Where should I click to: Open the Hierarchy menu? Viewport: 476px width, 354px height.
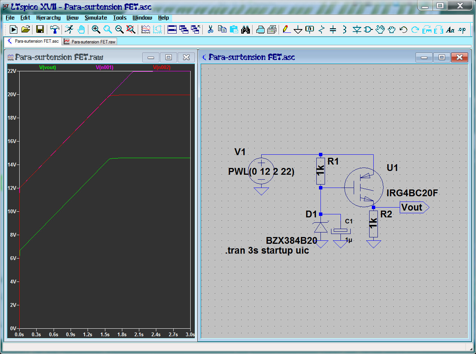pos(48,18)
